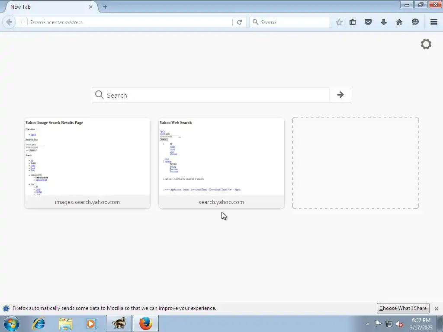The height and width of the screenshot is (332, 443).
Task: Open Windows Media Player from taskbar
Action: pos(91,323)
